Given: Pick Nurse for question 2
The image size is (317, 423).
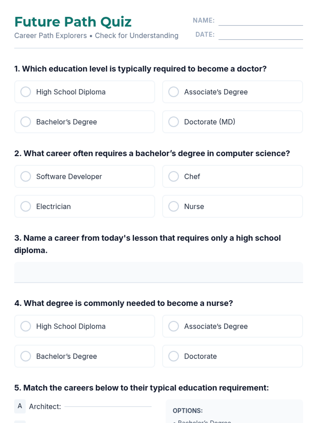Looking at the screenshot, I should click(174, 206).
